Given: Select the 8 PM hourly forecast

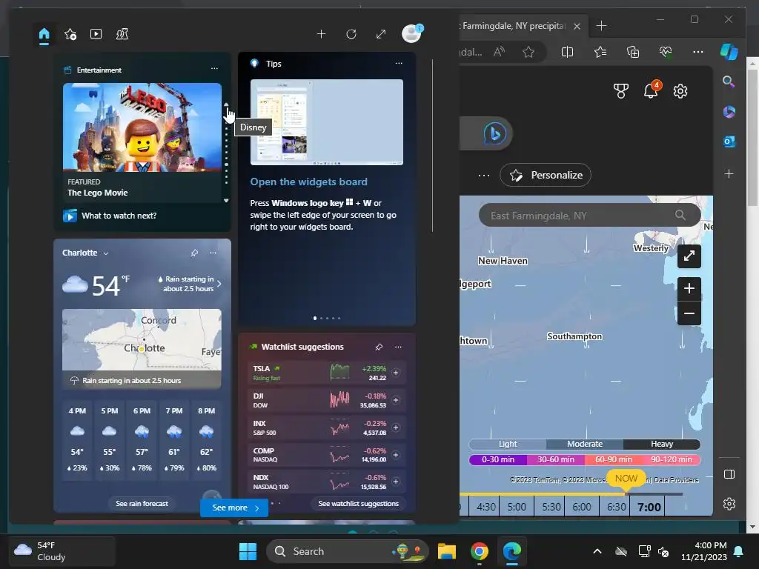Looking at the screenshot, I should coord(207,439).
